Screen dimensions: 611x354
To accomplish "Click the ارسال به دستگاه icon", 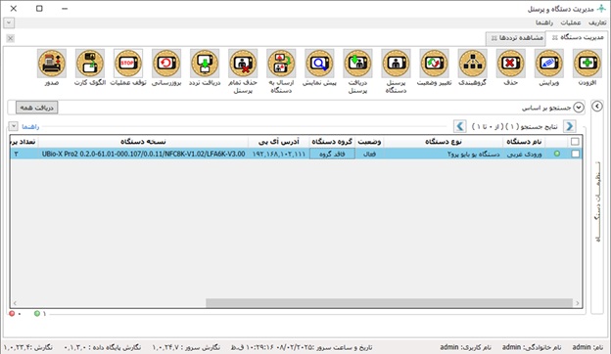I will tap(281, 64).
